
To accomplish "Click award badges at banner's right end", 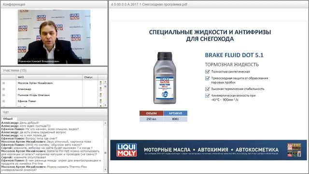I will [294, 150].
